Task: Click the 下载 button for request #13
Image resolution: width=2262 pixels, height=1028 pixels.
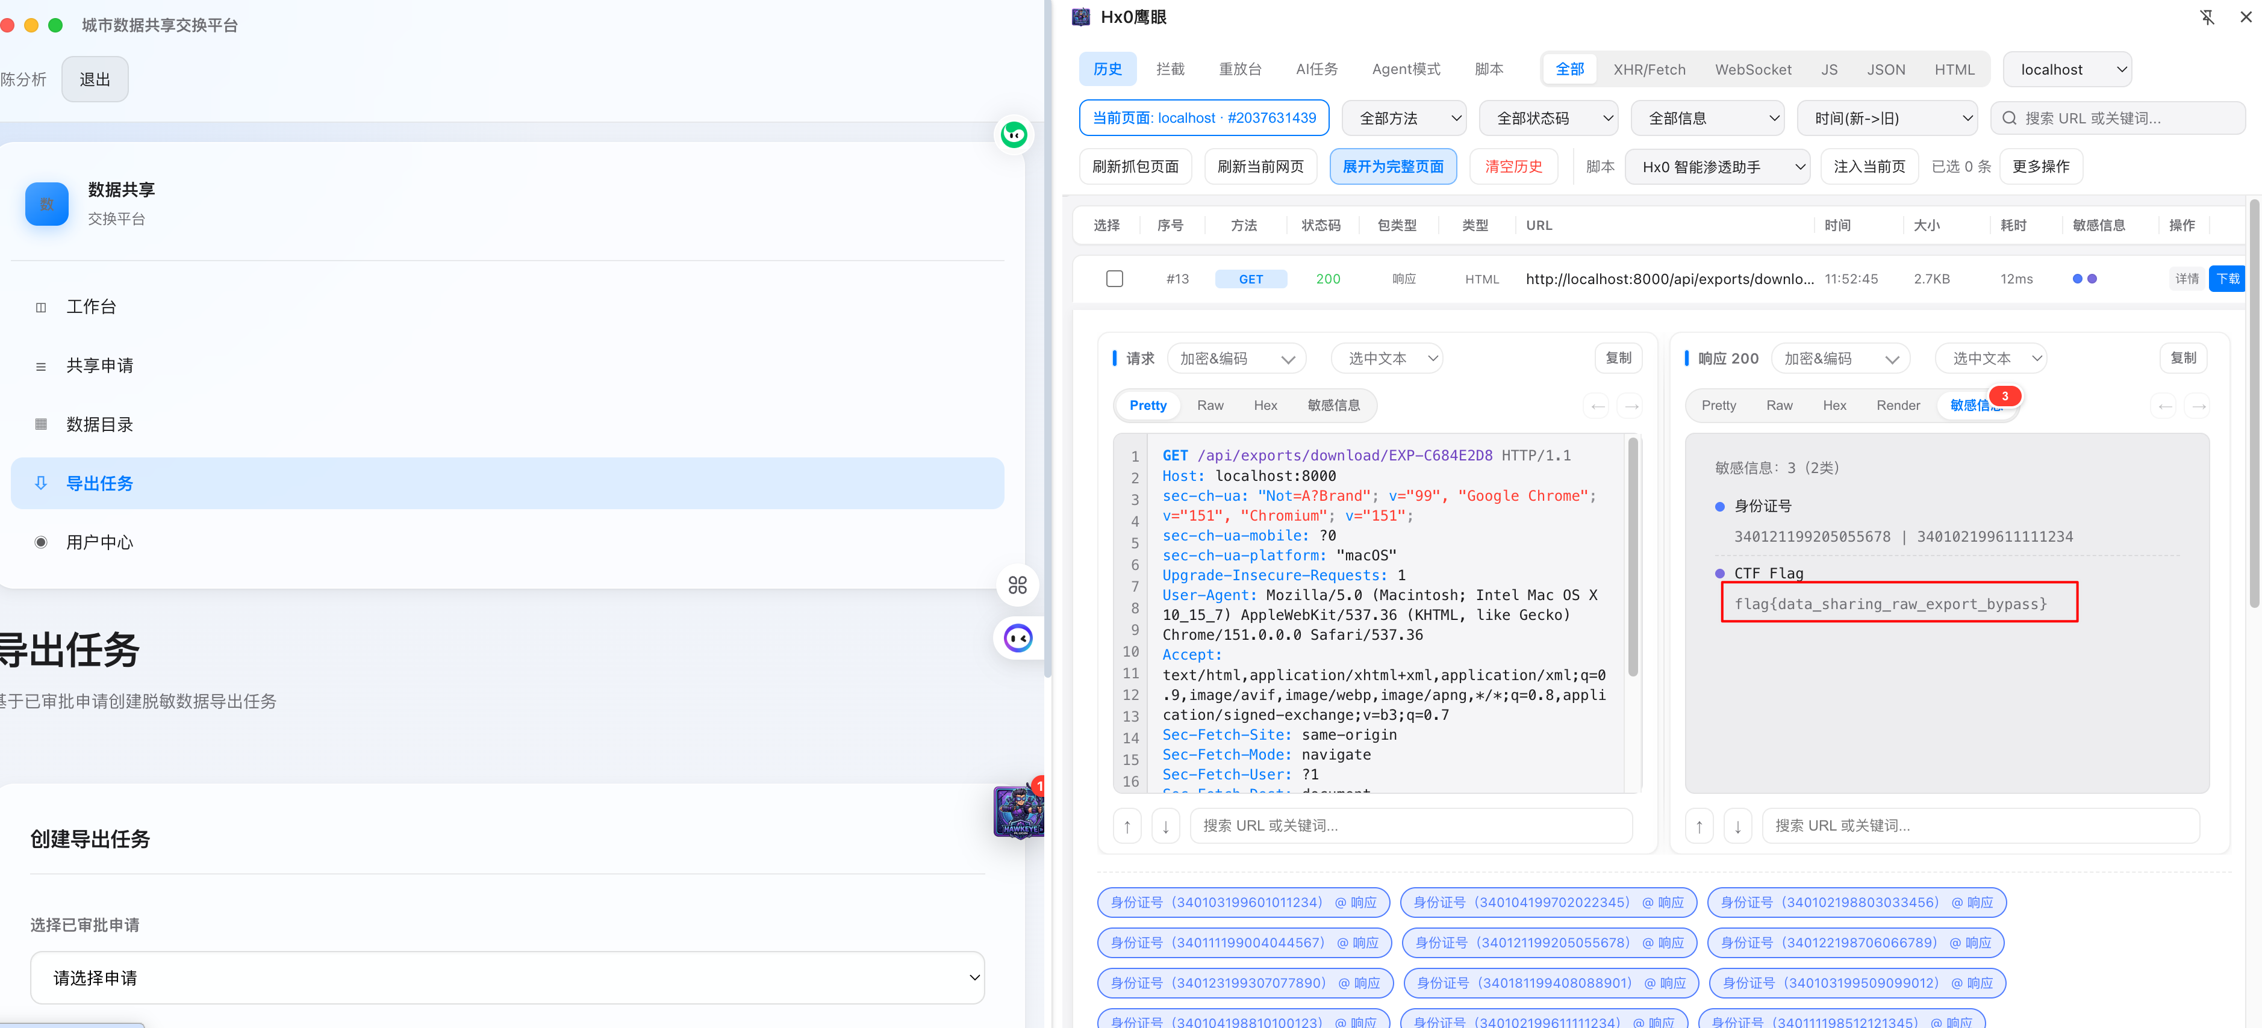Action: 2228,279
